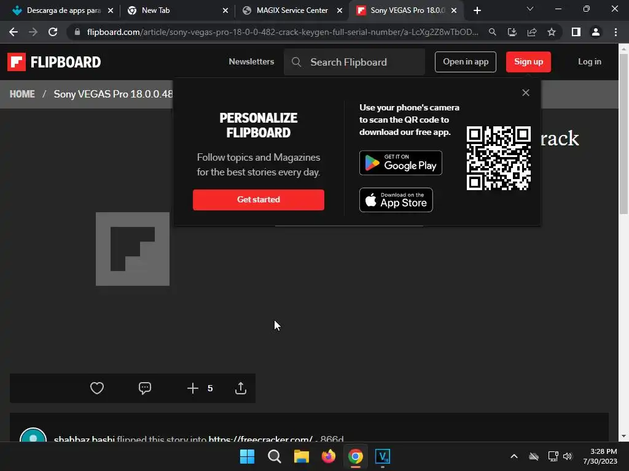The height and width of the screenshot is (471, 629).
Task: Click the install app icon in address bar
Action: click(x=512, y=32)
